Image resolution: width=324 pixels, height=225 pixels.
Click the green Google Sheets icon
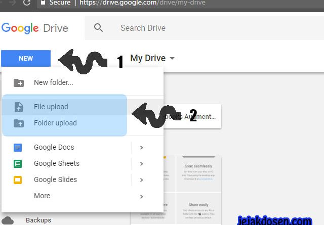18,164
